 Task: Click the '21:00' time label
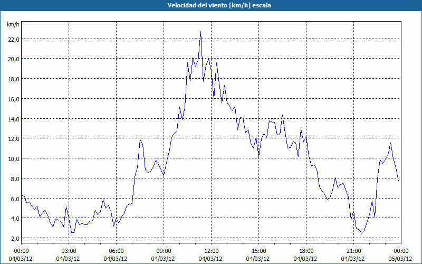(353, 251)
